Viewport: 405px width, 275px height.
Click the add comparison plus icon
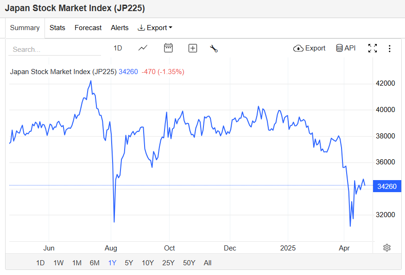pyautogui.click(x=193, y=48)
